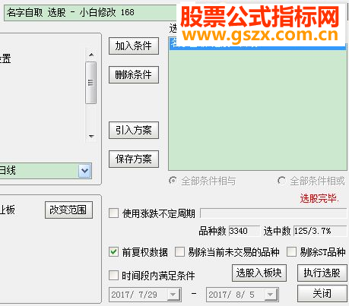
Task: Click the parameter list scrollbar thumb
Action: [x=91, y=83]
